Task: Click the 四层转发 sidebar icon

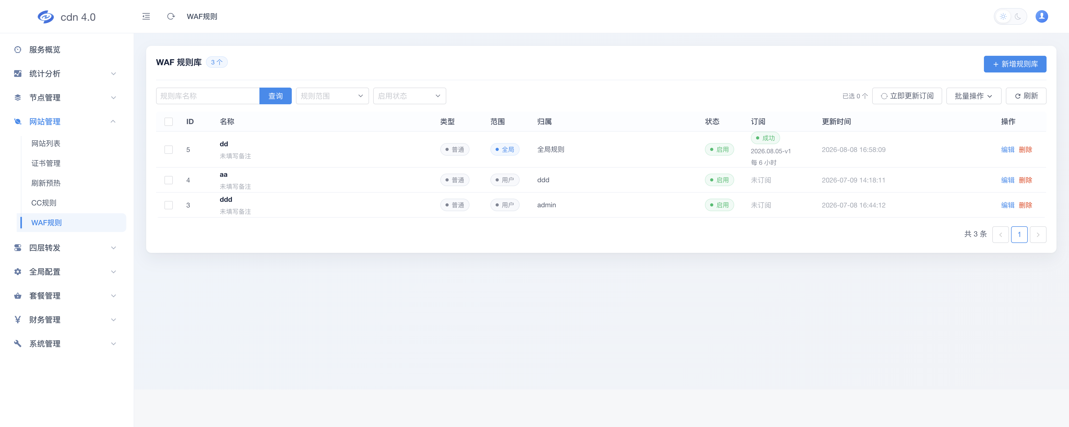Action: [x=18, y=248]
